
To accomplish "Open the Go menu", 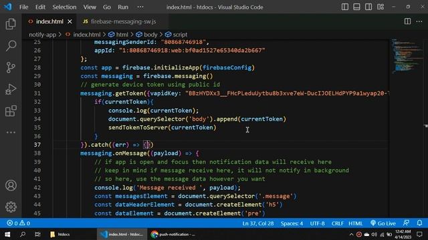I will (x=107, y=7).
